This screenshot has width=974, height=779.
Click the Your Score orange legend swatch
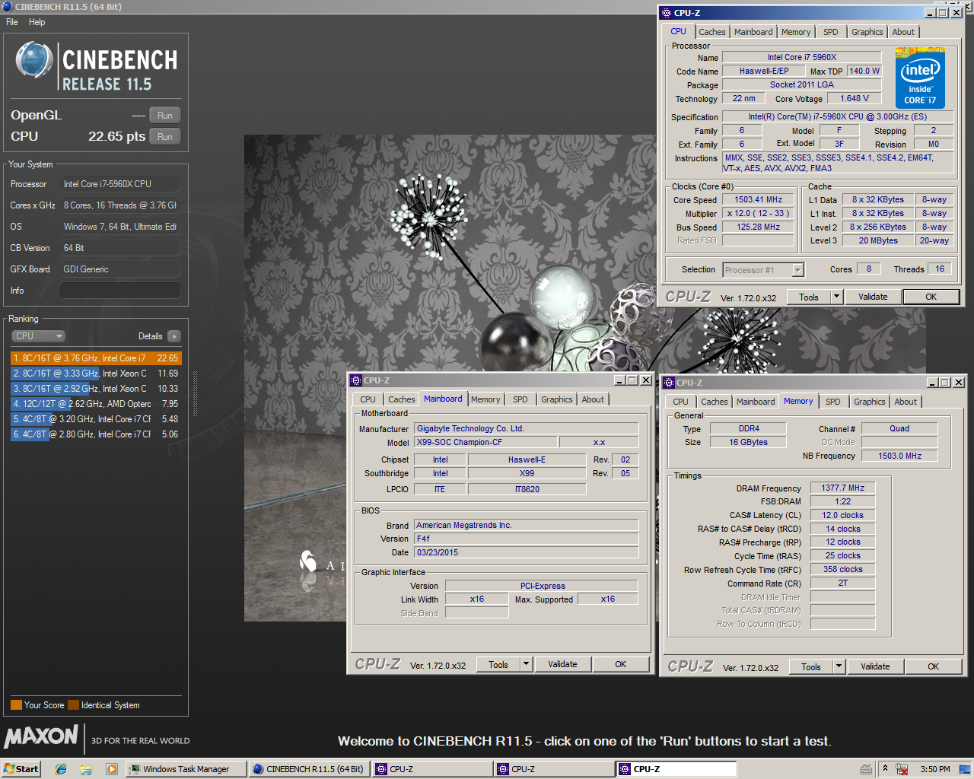16,705
